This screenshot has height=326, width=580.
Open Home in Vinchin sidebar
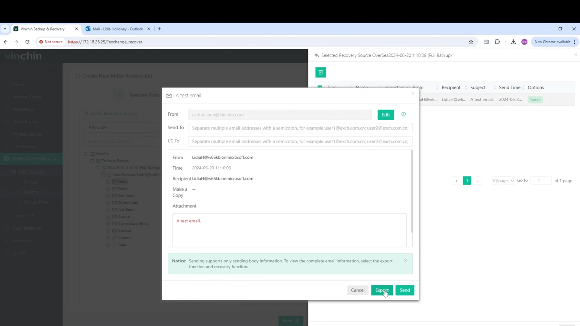pyautogui.click(x=18, y=85)
